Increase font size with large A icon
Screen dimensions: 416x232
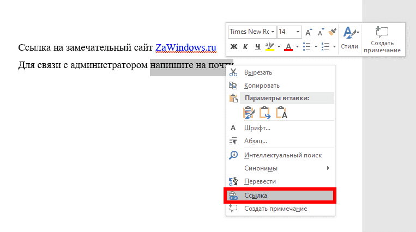(x=309, y=32)
